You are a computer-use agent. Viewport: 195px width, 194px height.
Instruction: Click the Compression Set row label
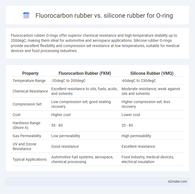click(27, 104)
